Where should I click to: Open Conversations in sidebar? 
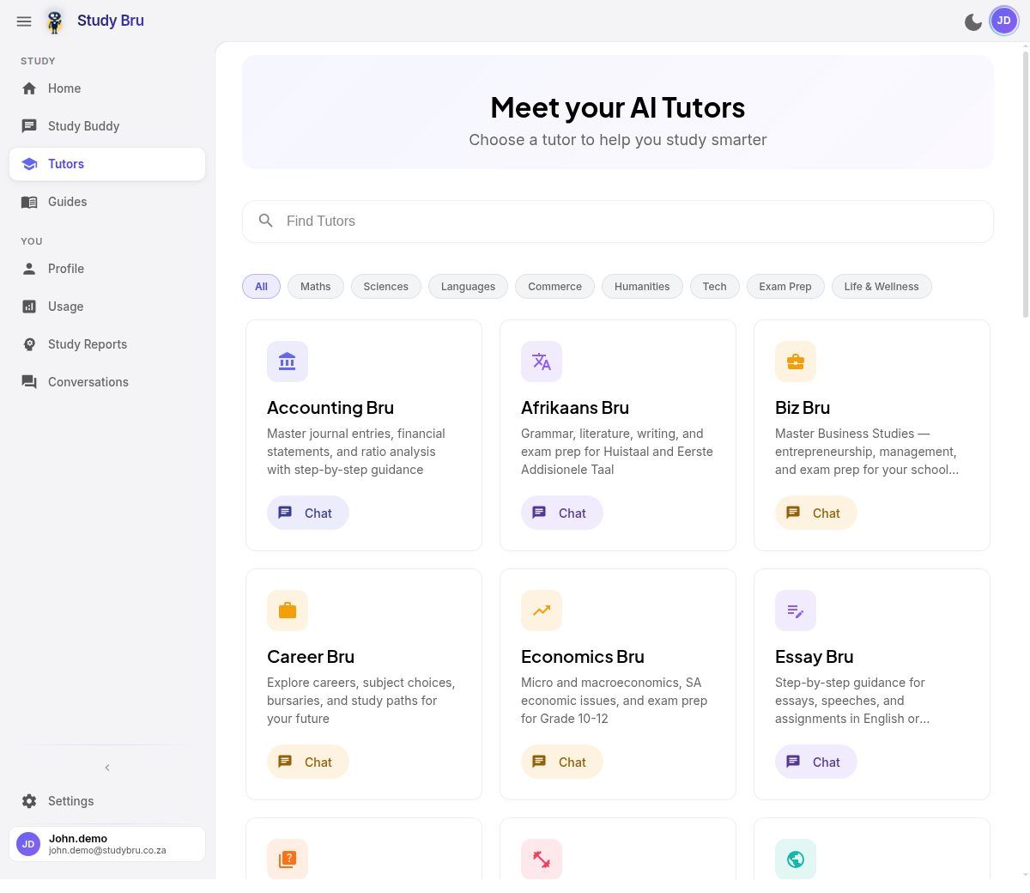107,382
